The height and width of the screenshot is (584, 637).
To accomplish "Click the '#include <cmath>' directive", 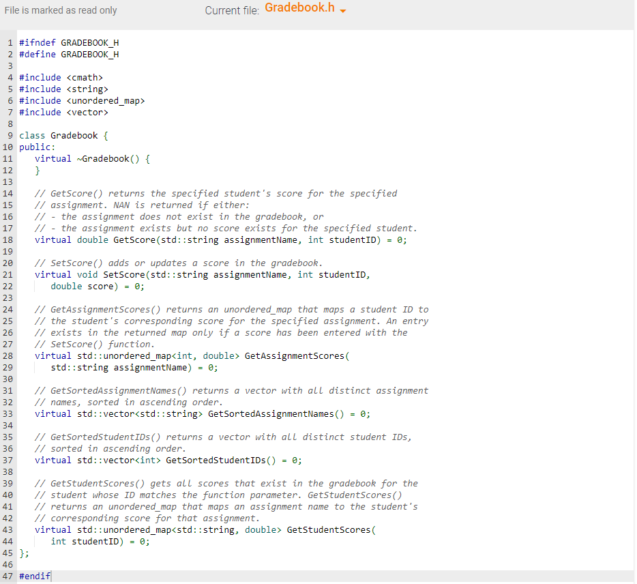I will click(x=59, y=77).
